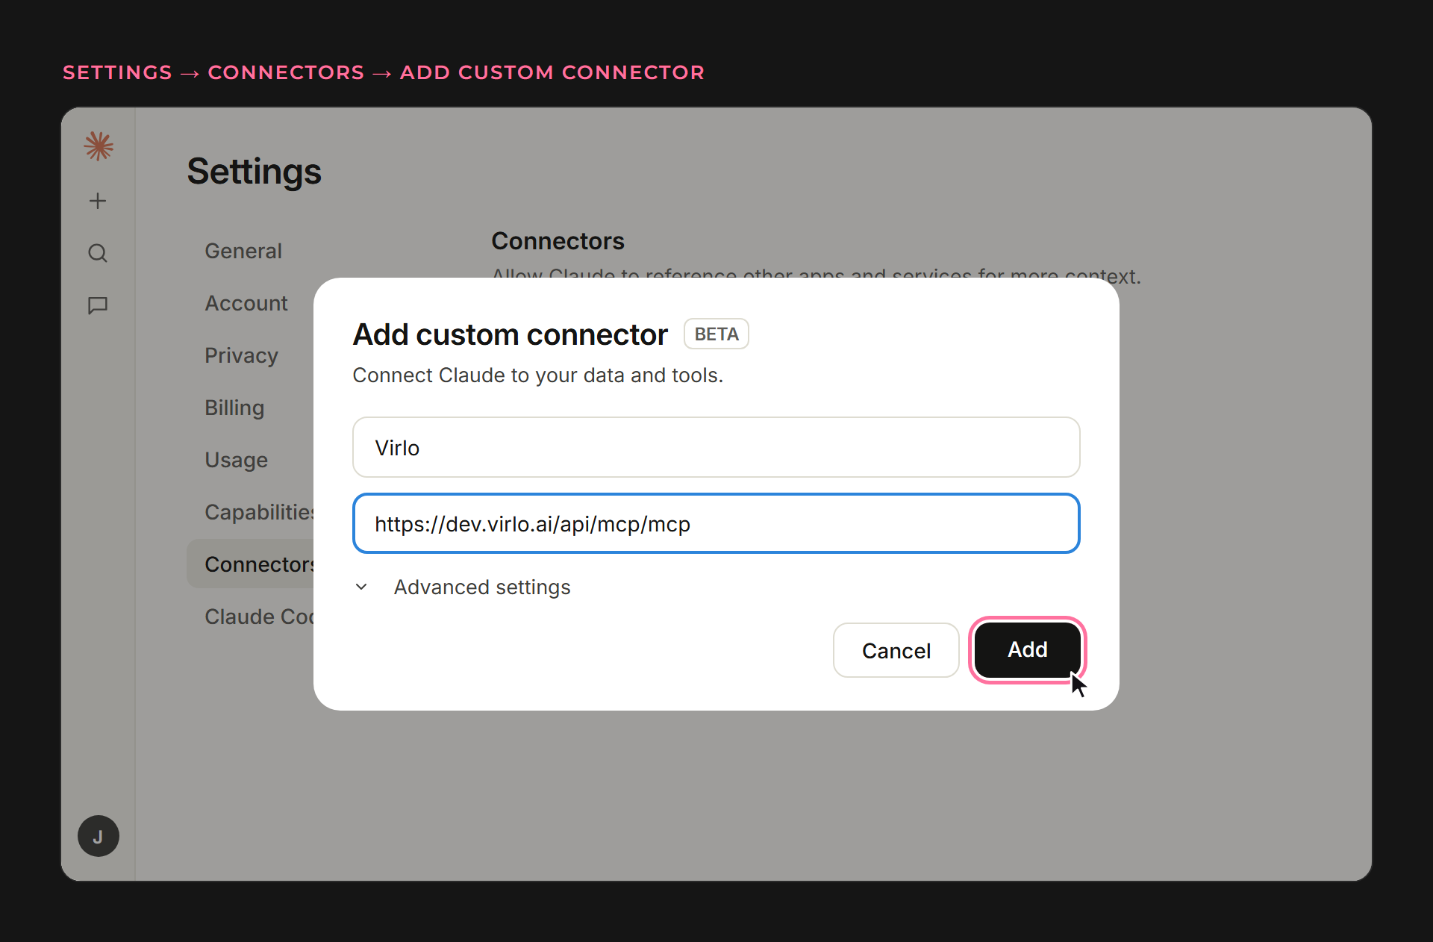
Task: Open Billing settings section
Action: coord(234,408)
